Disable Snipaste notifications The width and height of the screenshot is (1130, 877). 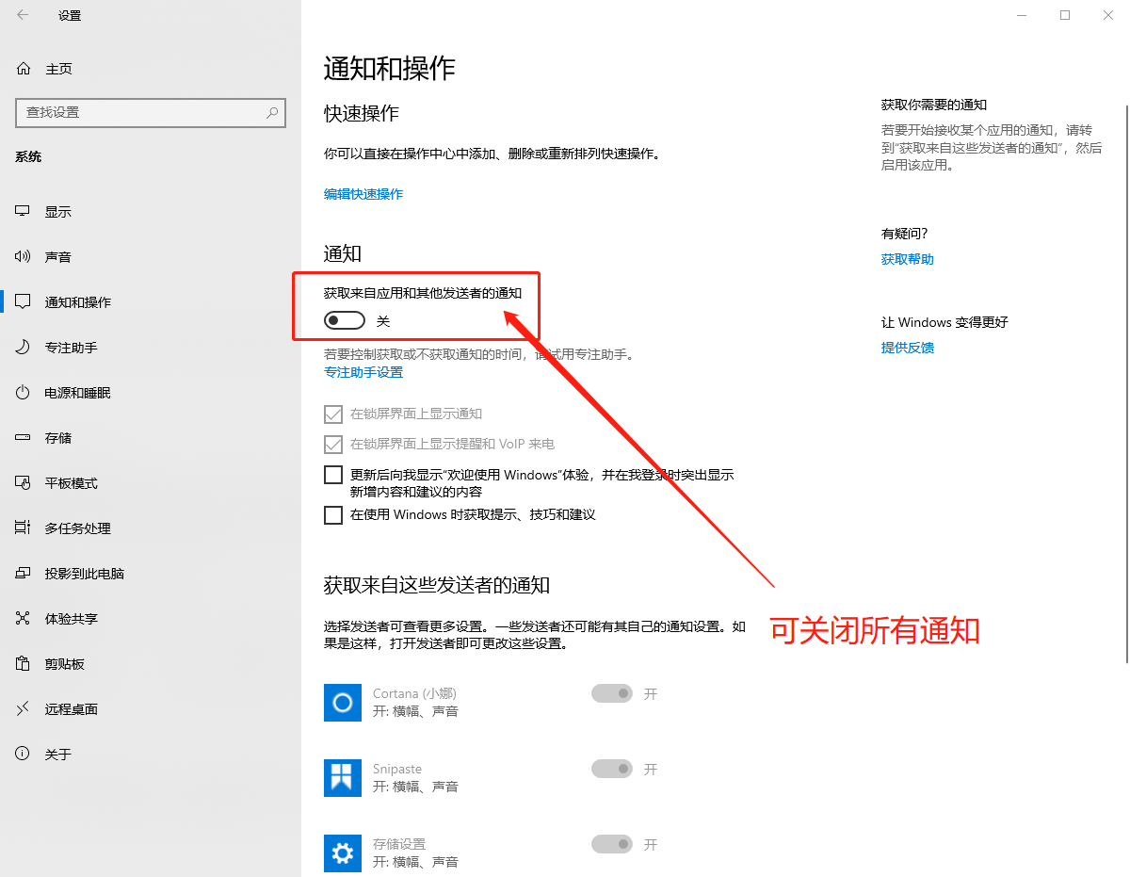click(x=612, y=769)
